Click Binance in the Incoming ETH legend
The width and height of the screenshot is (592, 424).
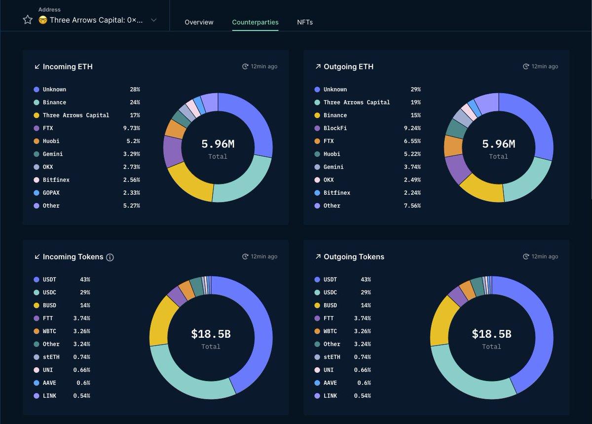54,103
